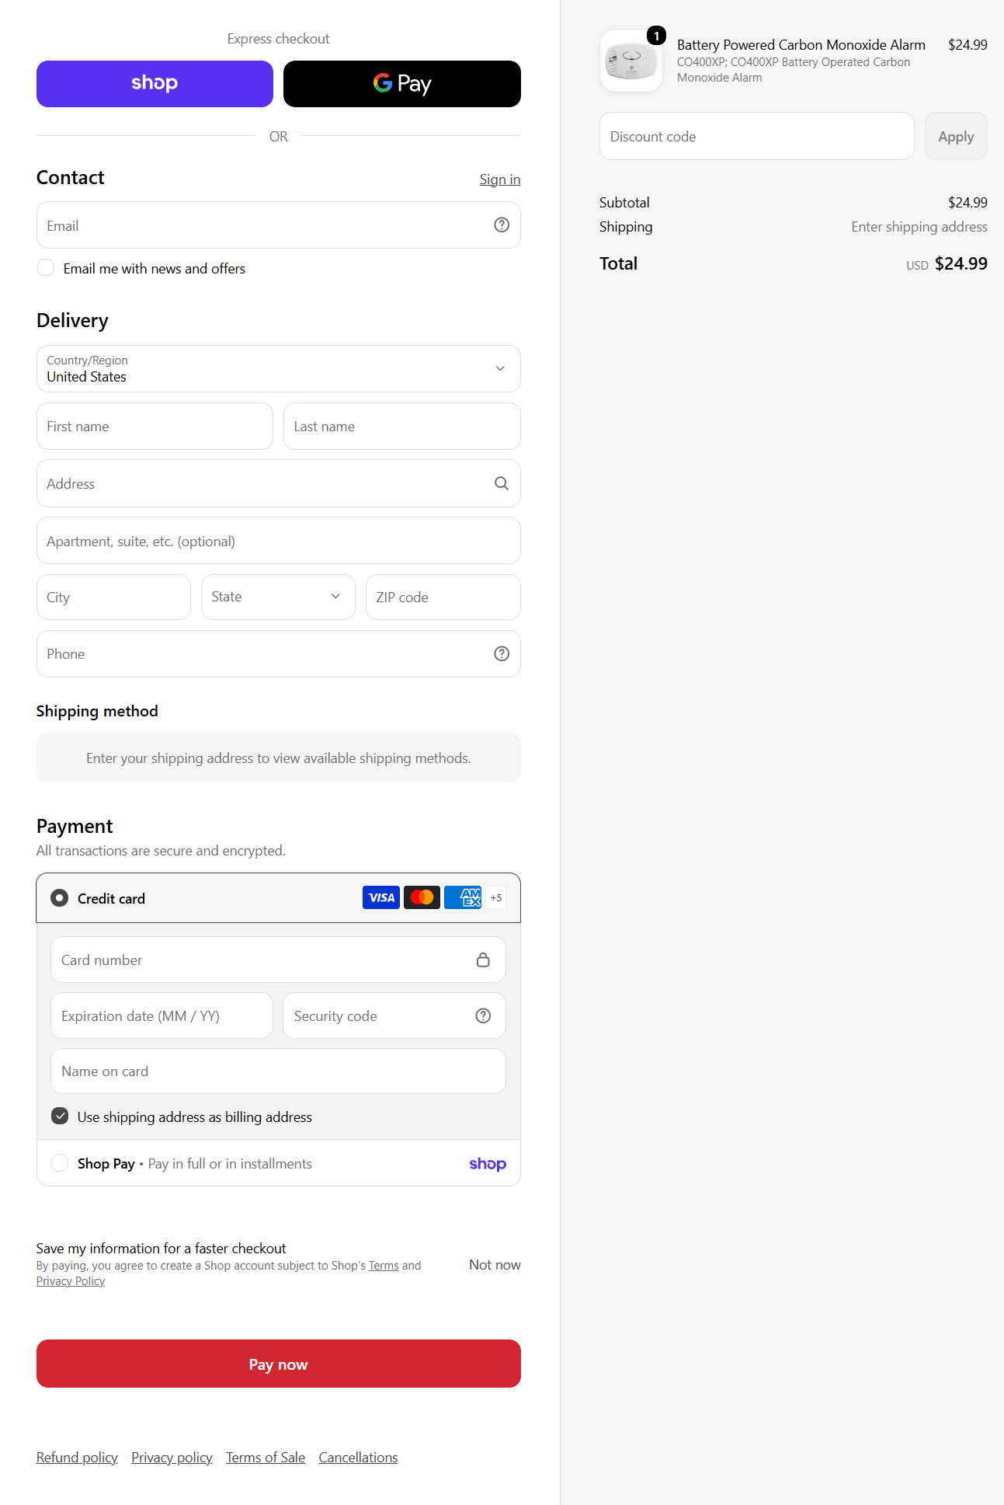This screenshot has height=1505, width=1004.
Task: Select the Credit card payment option
Action: [x=59, y=897]
